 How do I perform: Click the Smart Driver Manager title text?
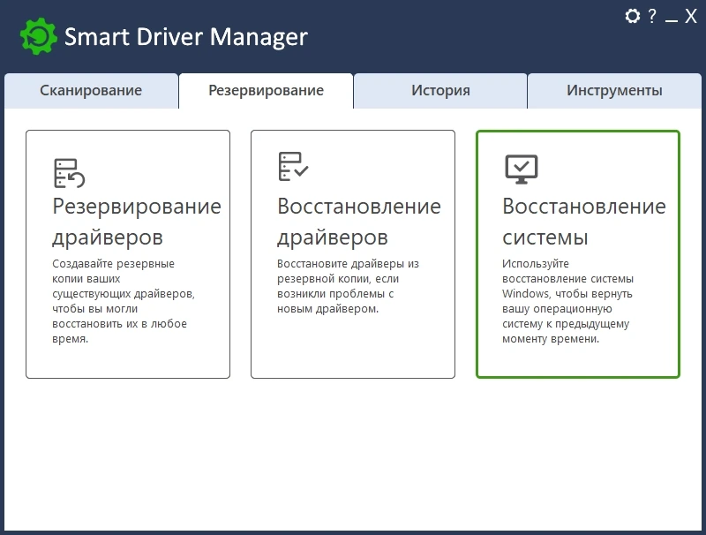pos(186,37)
